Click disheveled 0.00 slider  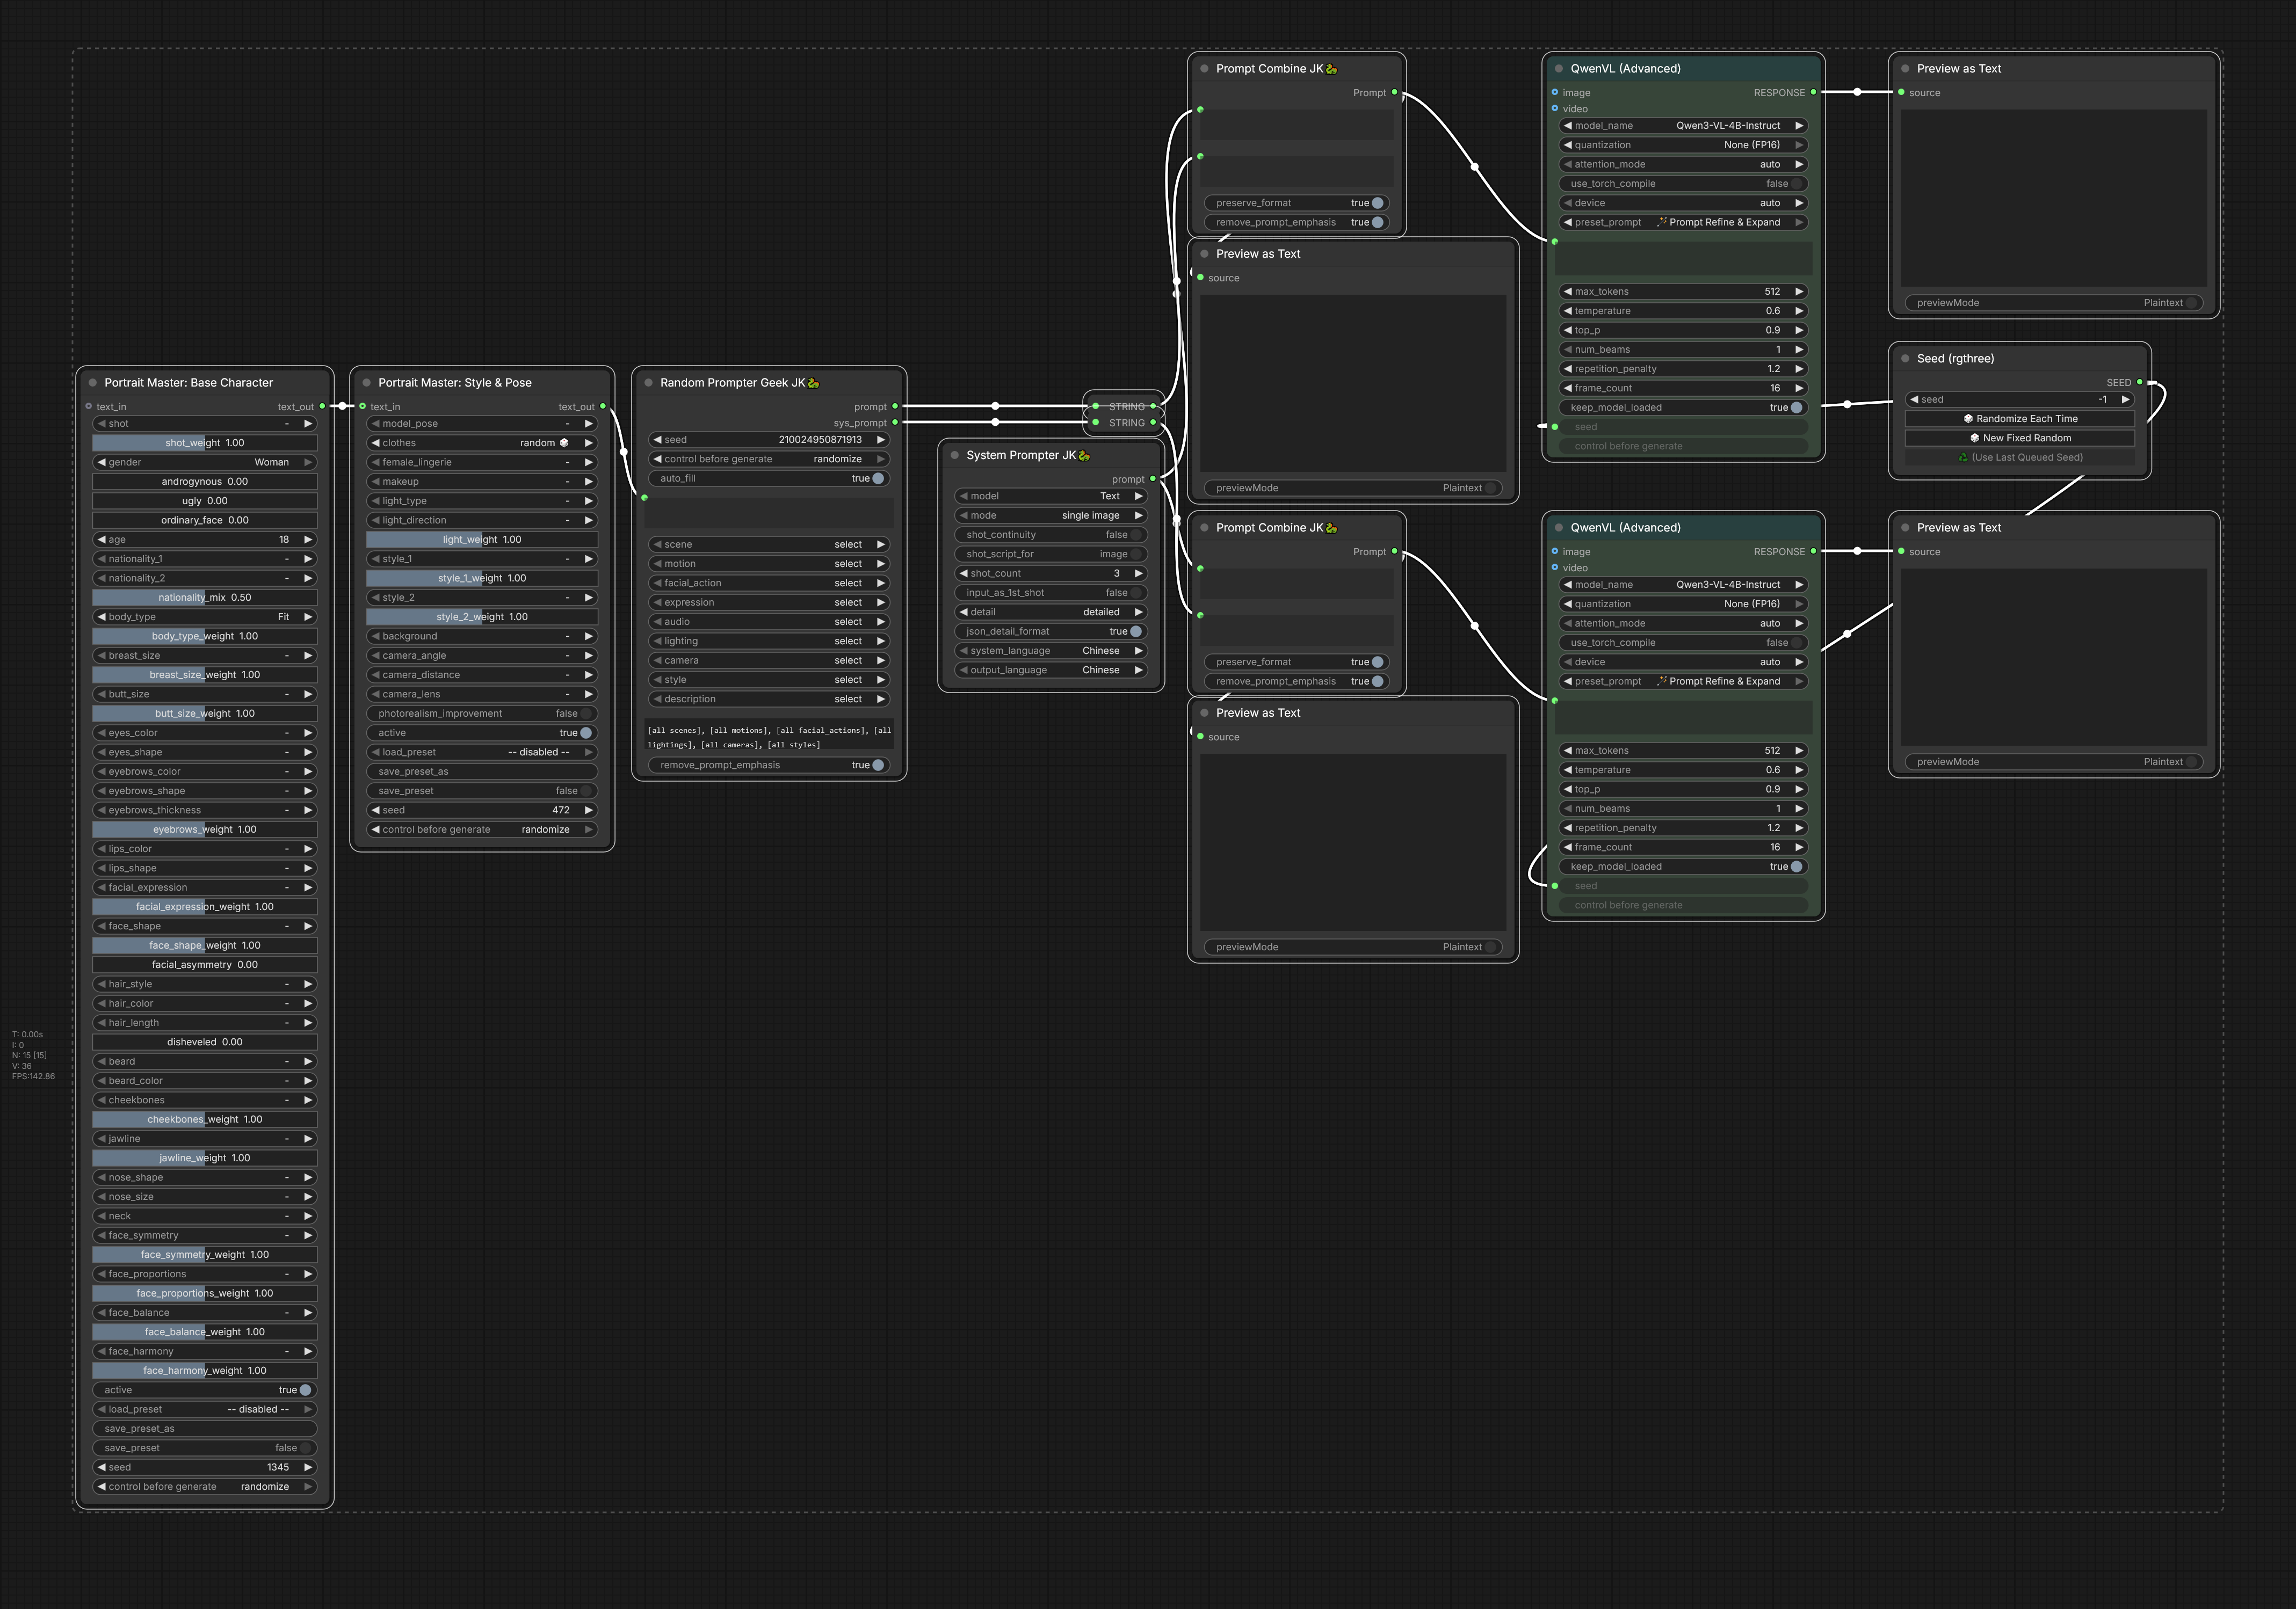[205, 1043]
